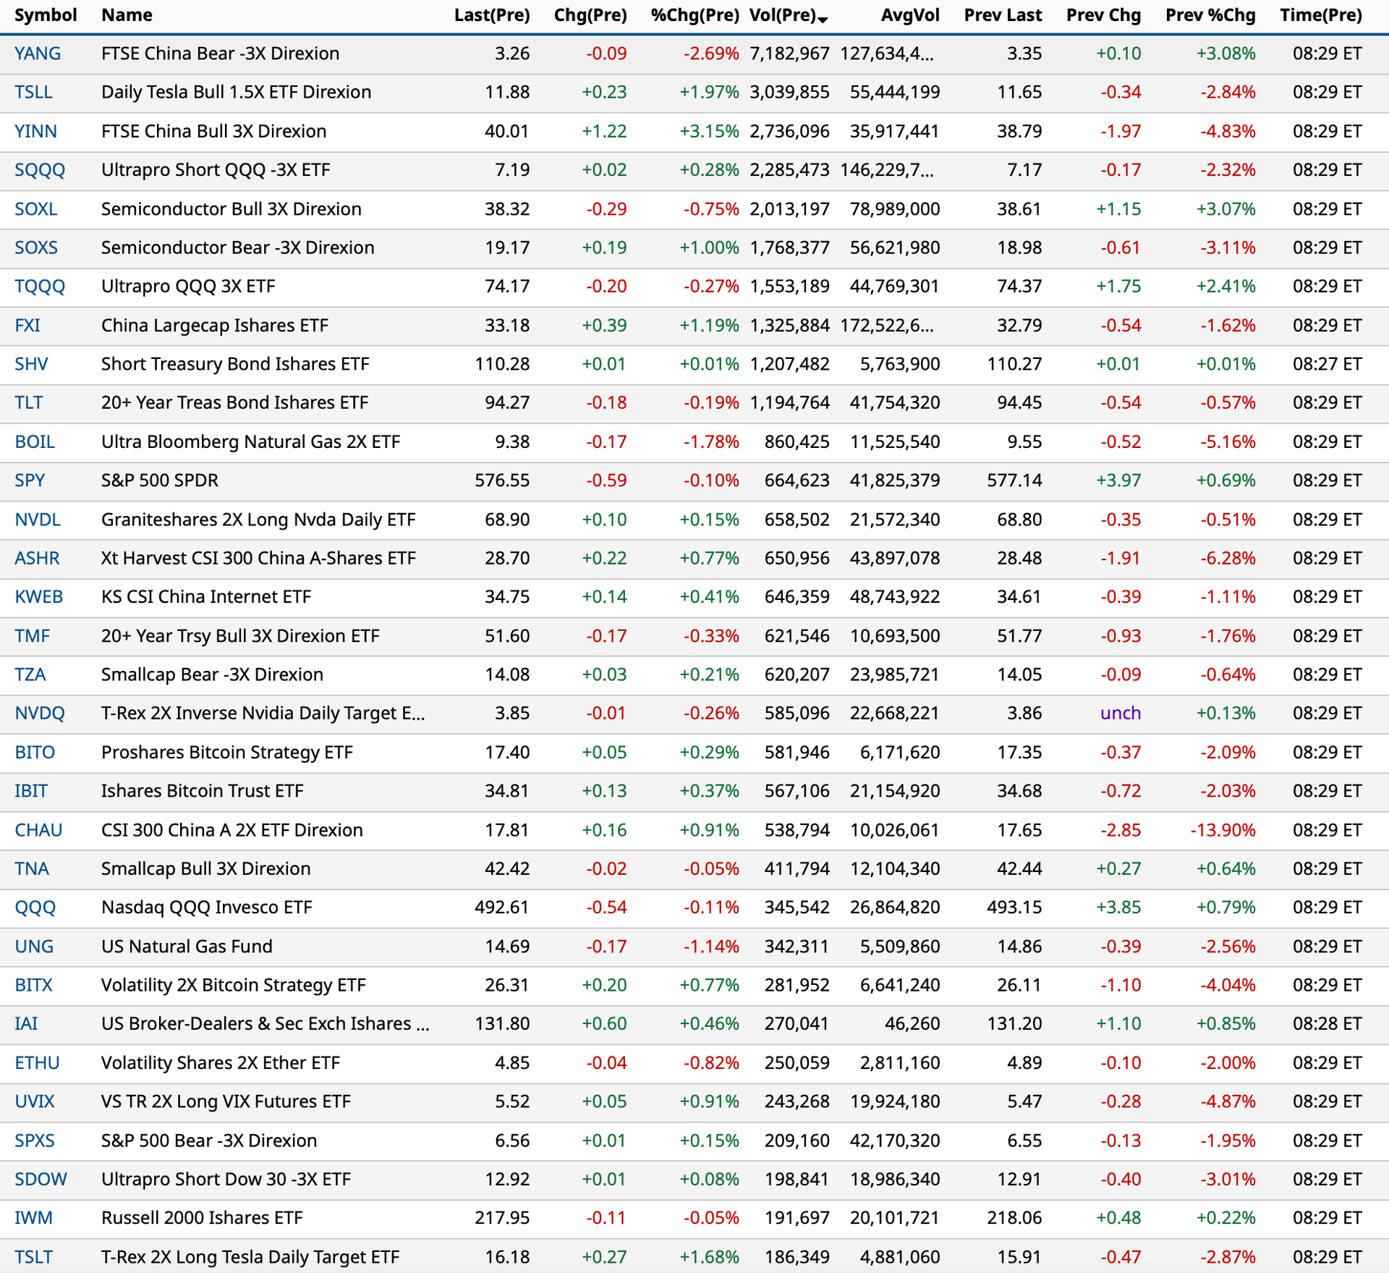Click the sort arrow beside Vol(Pre)
The width and height of the screenshot is (1389, 1273).
(823, 20)
